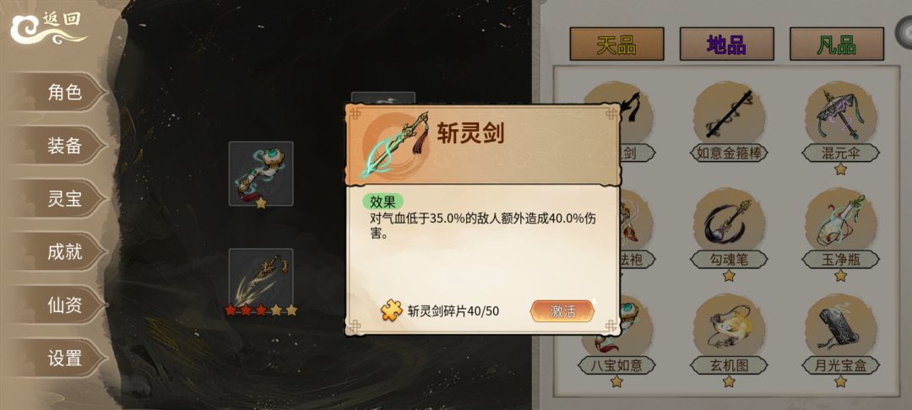This screenshot has height=410, width=912.
Task: Switch to the 地品 tab
Action: tap(726, 44)
